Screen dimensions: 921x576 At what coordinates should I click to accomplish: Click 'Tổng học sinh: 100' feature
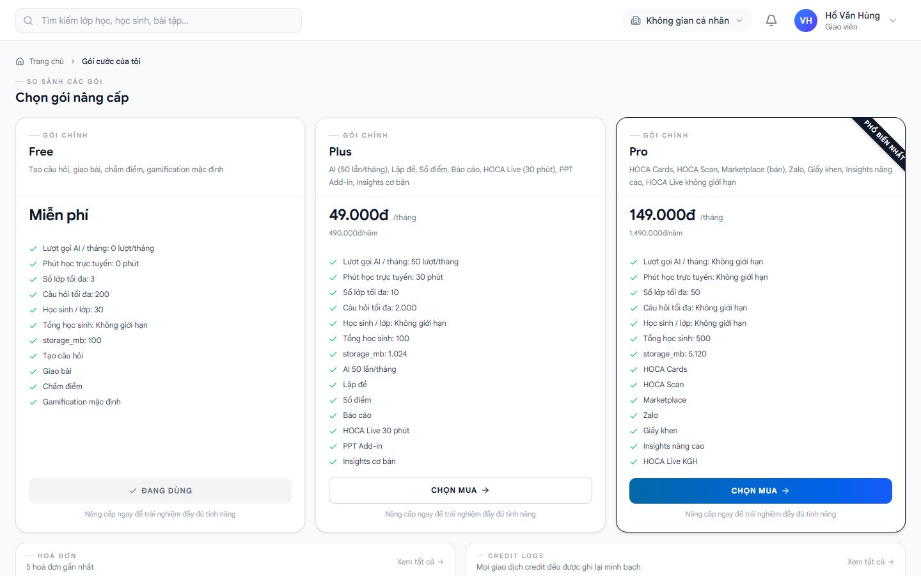coord(376,339)
